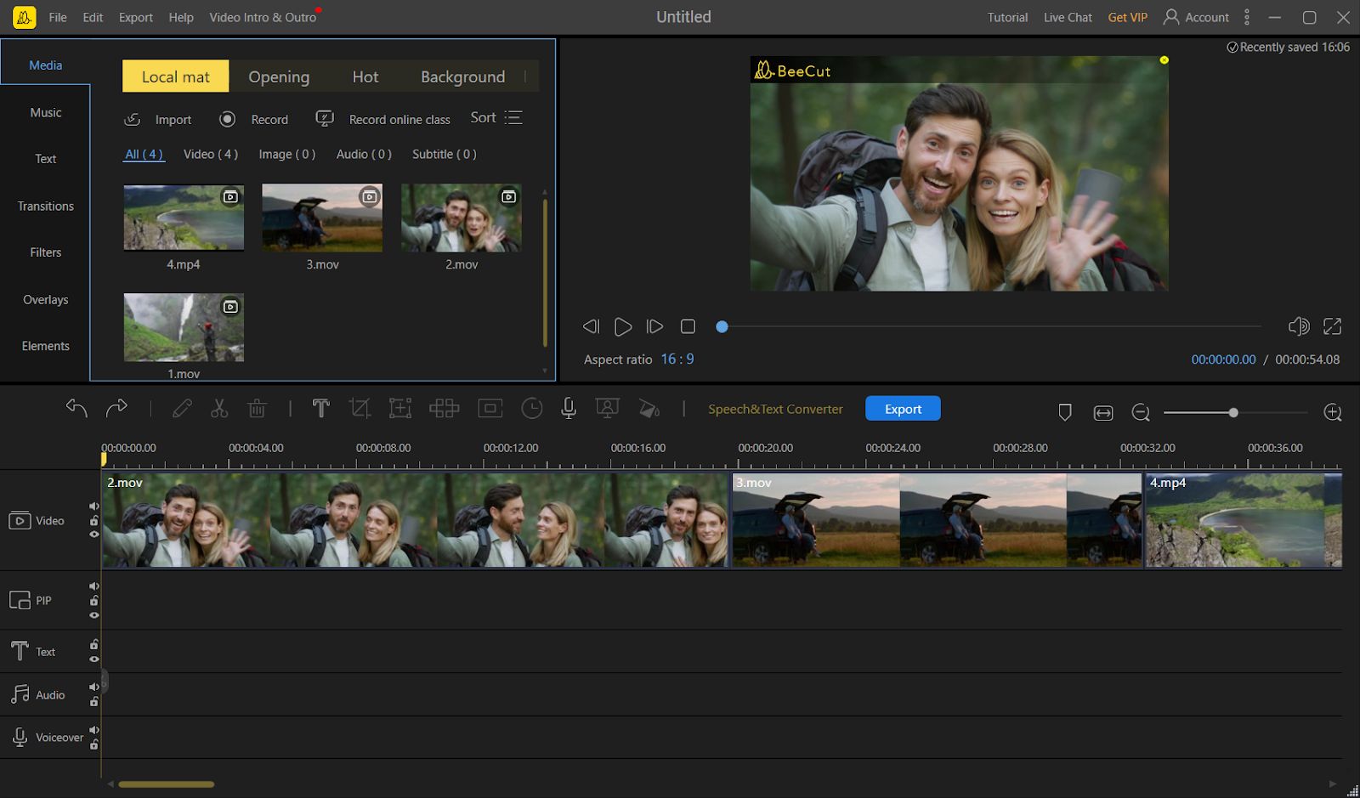Image resolution: width=1360 pixels, height=798 pixels.
Task: Filter media by Video (4)
Action: tap(211, 154)
